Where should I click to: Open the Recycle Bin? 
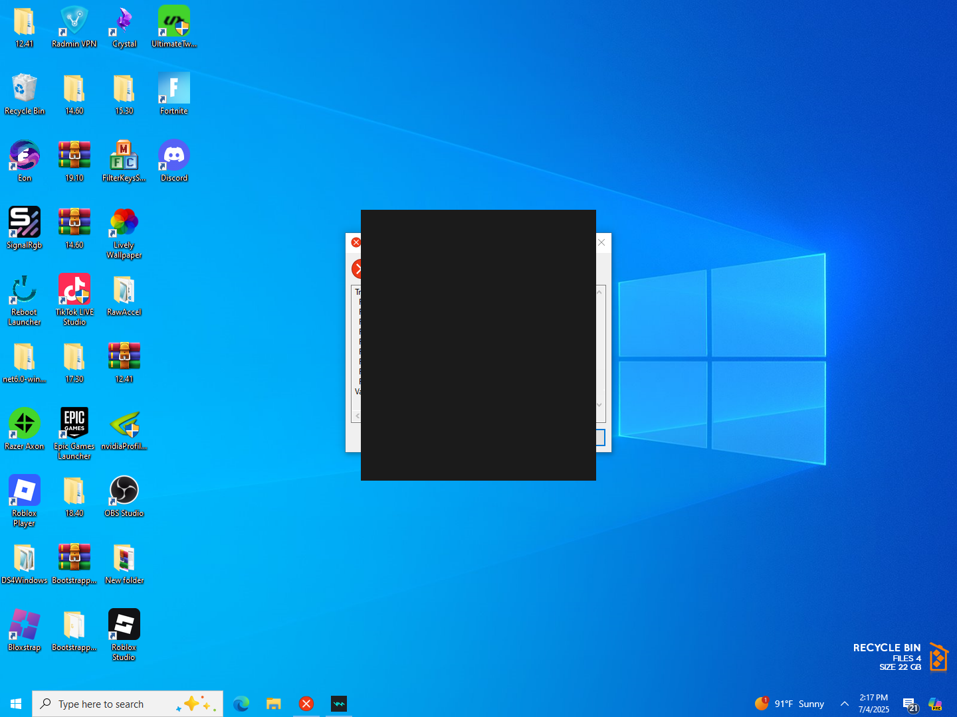click(25, 90)
